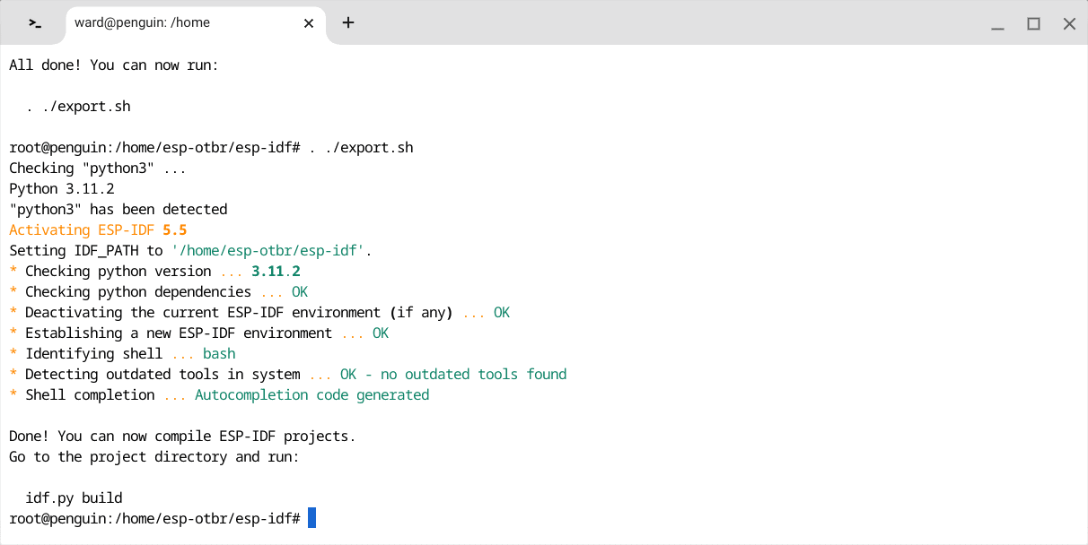Viewport: 1088px width, 545px height.
Task: Click the blue cursor at the last prompt
Action: point(311,518)
